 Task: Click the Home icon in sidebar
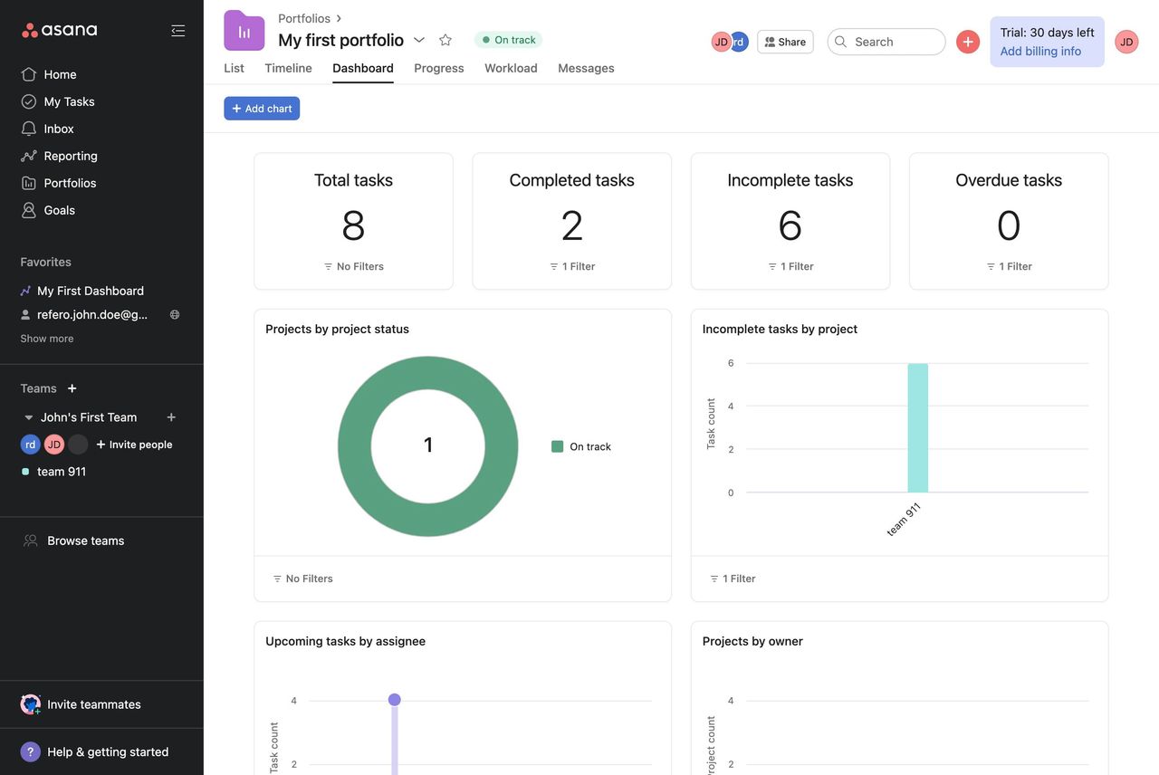pos(29,74)
